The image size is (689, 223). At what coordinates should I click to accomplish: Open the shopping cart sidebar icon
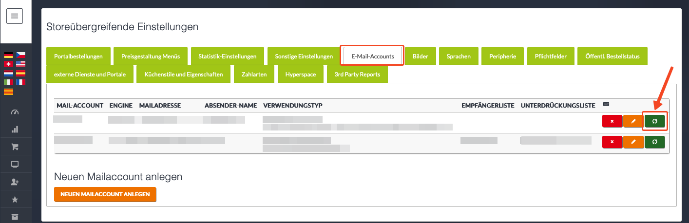(15, 147)
